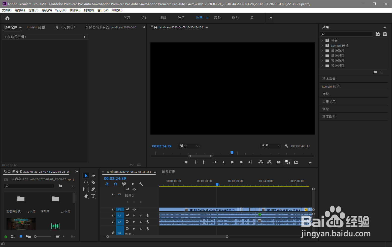
Task: Export a frame with camera icon
Action: coord(278,162)
